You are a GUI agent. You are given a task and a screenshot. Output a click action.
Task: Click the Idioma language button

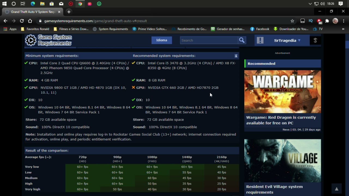[162, 40]
